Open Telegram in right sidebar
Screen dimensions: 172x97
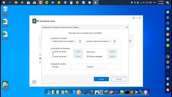168,40
